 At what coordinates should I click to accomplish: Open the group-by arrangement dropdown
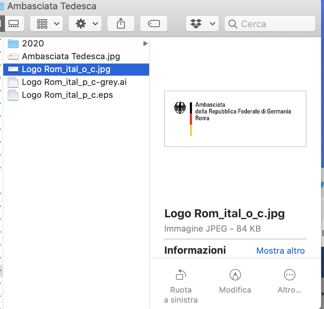point(46,24)
